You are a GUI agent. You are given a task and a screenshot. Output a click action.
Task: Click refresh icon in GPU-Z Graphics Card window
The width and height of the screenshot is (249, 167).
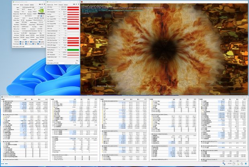tap(42, 4)
